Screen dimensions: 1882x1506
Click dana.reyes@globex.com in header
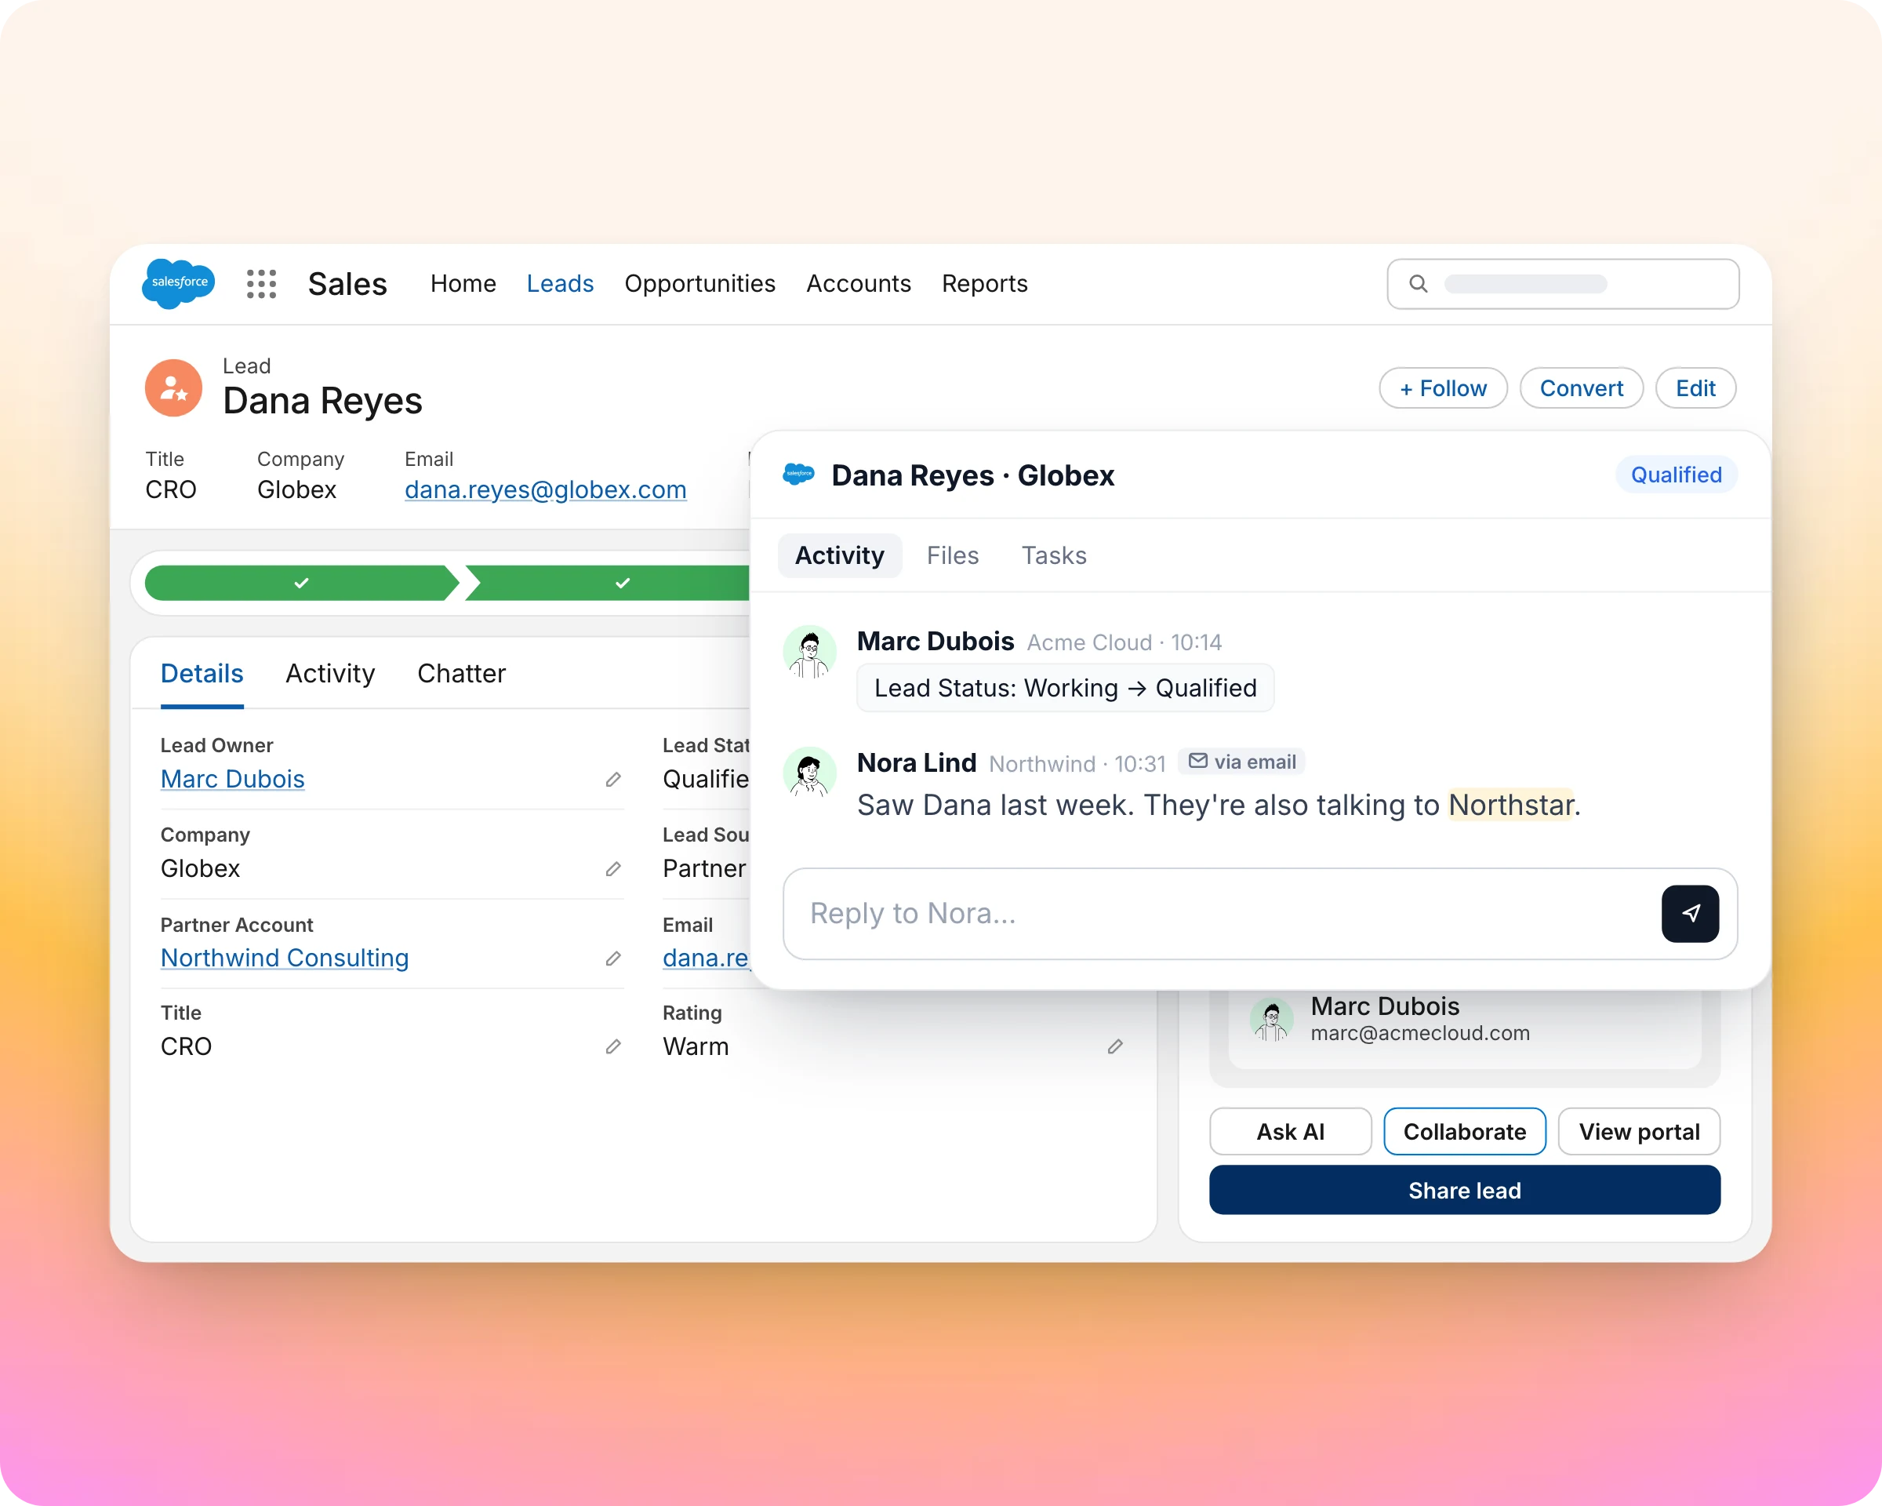546,489
